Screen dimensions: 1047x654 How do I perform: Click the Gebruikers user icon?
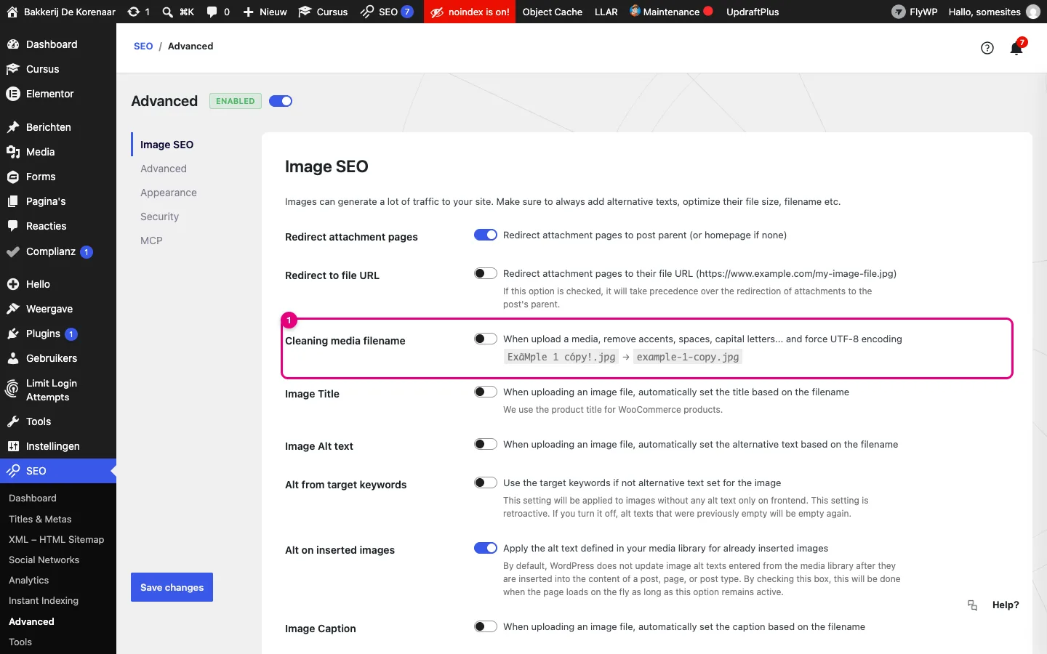pos(13,358)
